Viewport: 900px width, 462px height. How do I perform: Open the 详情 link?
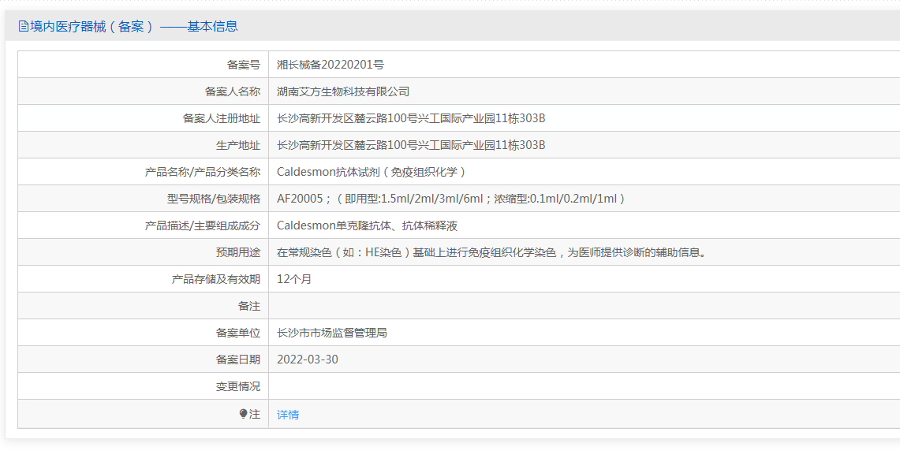(288, 415)
